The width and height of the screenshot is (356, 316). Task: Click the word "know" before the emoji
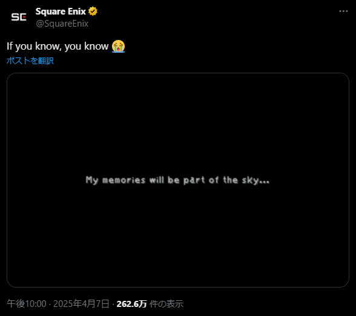pos(96,46)
